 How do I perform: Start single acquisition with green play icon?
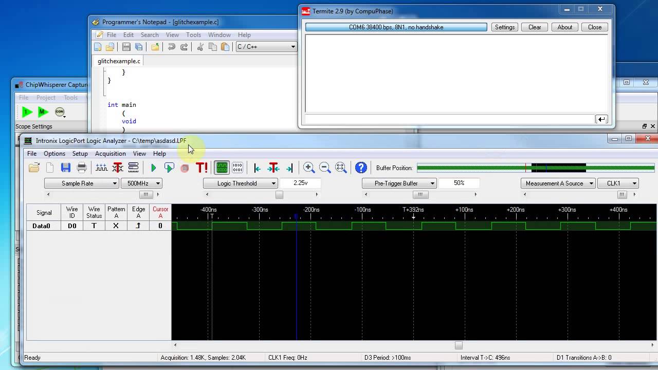[153, 168]
